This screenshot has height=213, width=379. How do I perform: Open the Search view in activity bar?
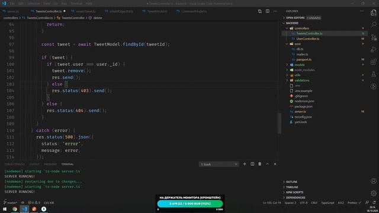coord(373,25)
